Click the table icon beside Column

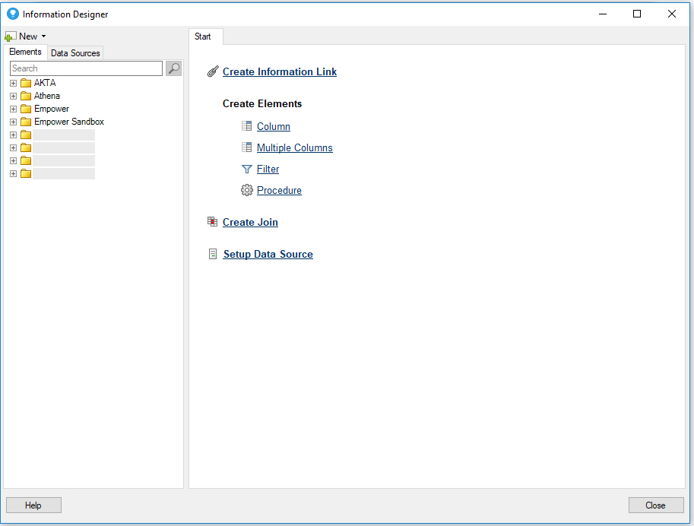[246, 126]
